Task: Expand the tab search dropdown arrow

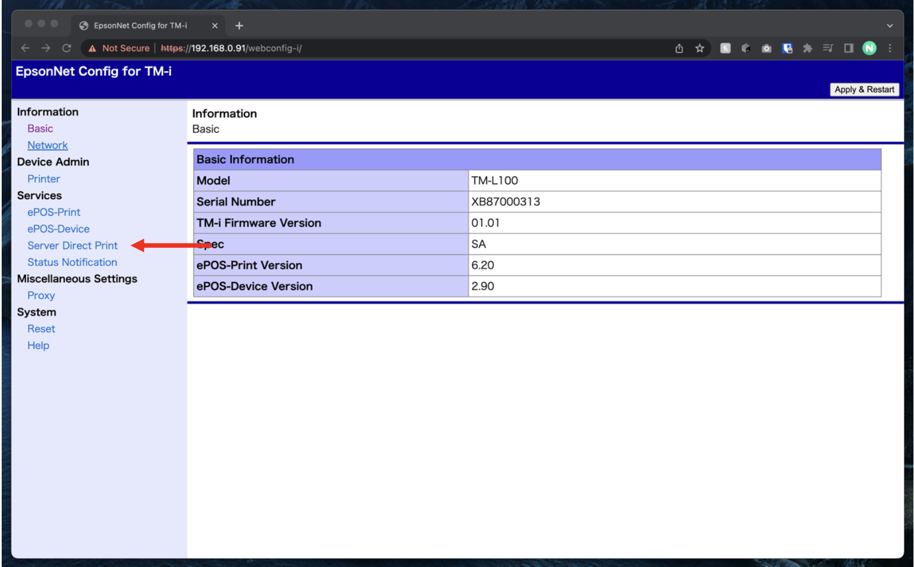Action: pyautogui.click(x=890, y=26)
